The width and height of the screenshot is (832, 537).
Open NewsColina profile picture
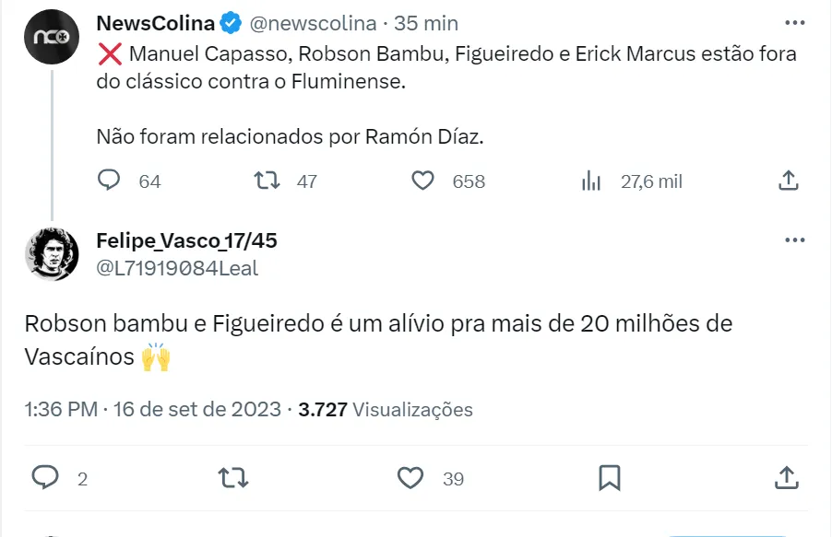[x=51, y=37]
